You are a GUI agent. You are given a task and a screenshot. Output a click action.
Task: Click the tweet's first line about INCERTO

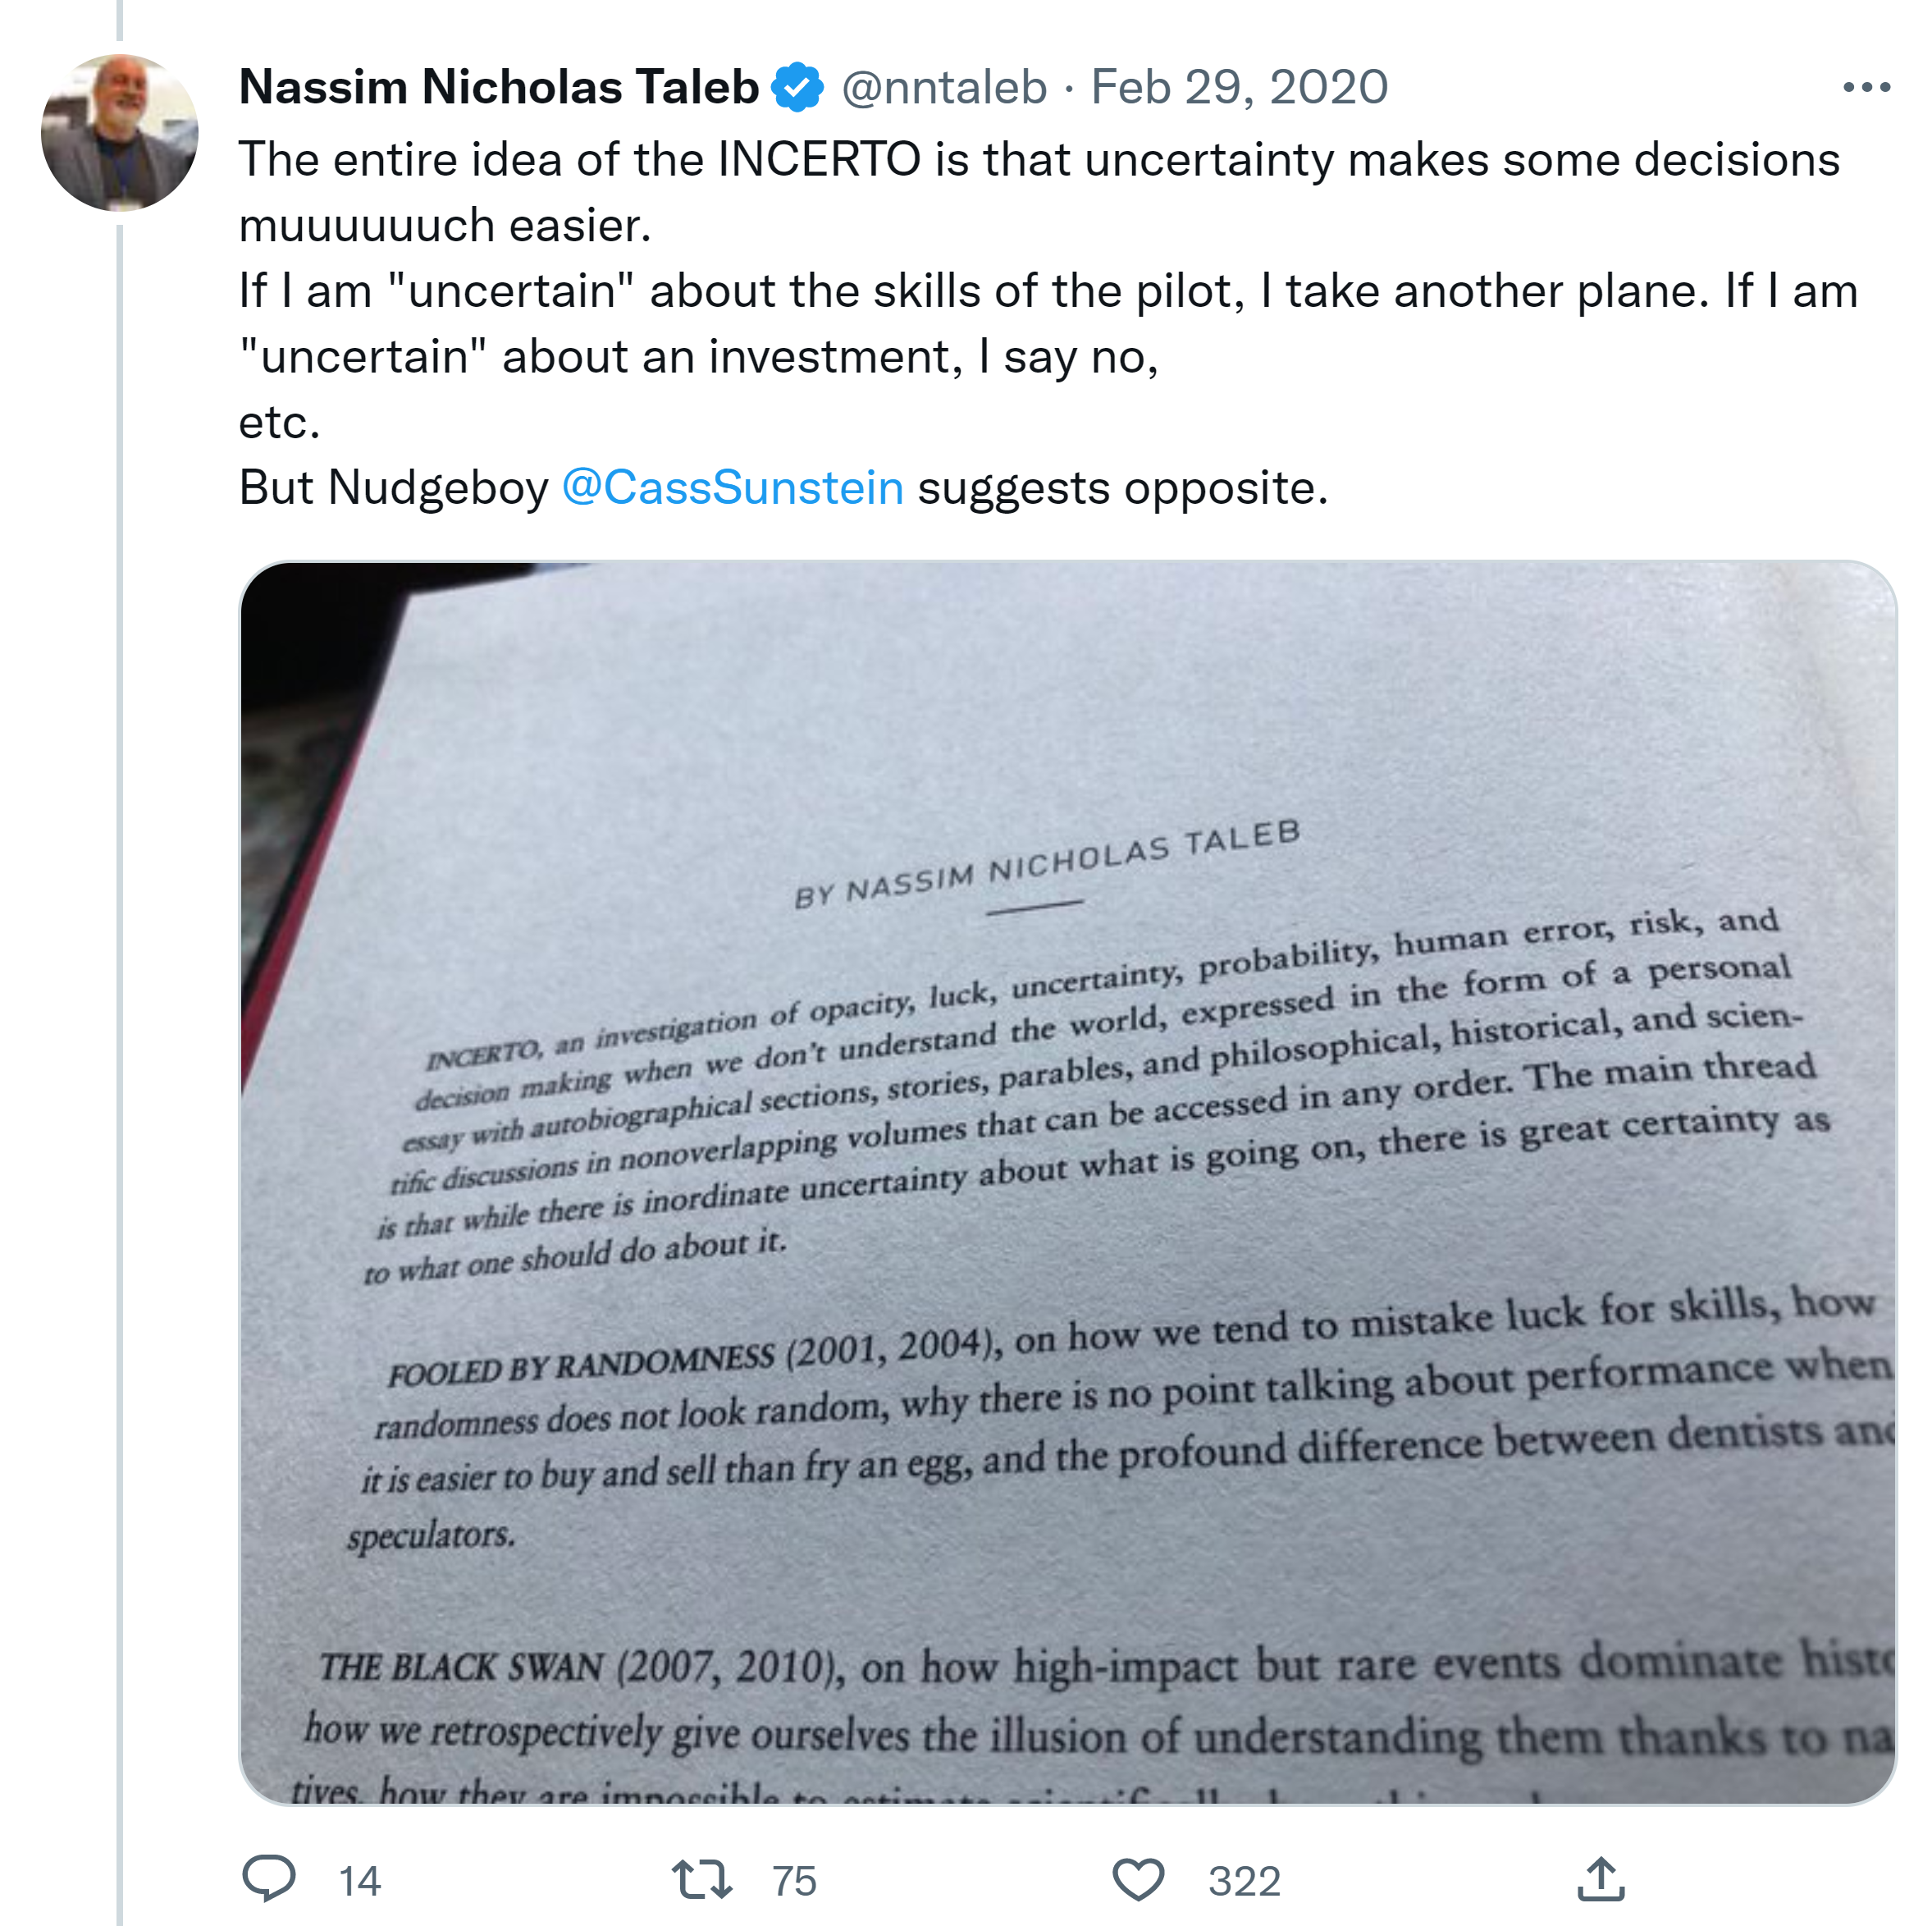pyautogui.click(x=1038, y=160)
